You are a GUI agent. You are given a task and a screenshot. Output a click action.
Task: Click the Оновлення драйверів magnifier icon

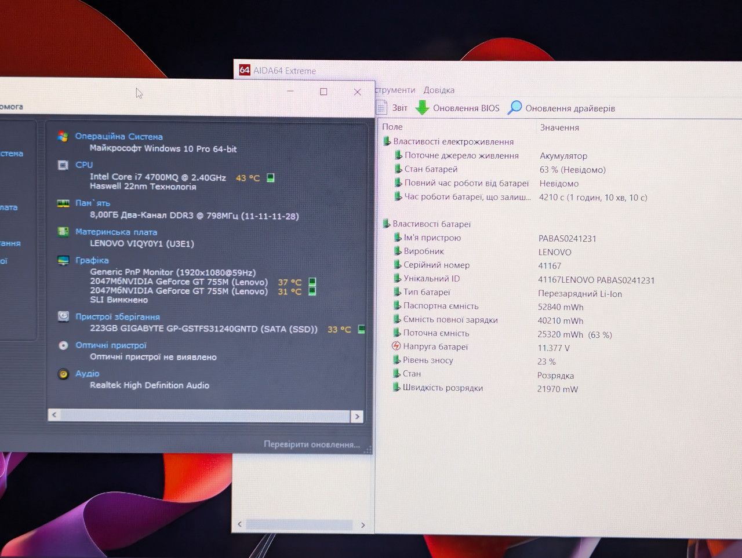[x=514, y=108]
